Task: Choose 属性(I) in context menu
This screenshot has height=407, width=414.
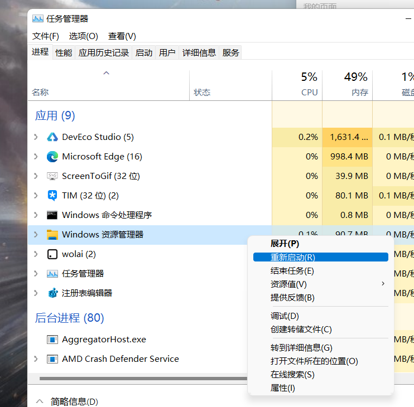Action: click(320, 387)
